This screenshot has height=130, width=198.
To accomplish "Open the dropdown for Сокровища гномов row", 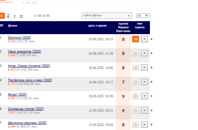I will pyautogui.click(x=144, y=111).
